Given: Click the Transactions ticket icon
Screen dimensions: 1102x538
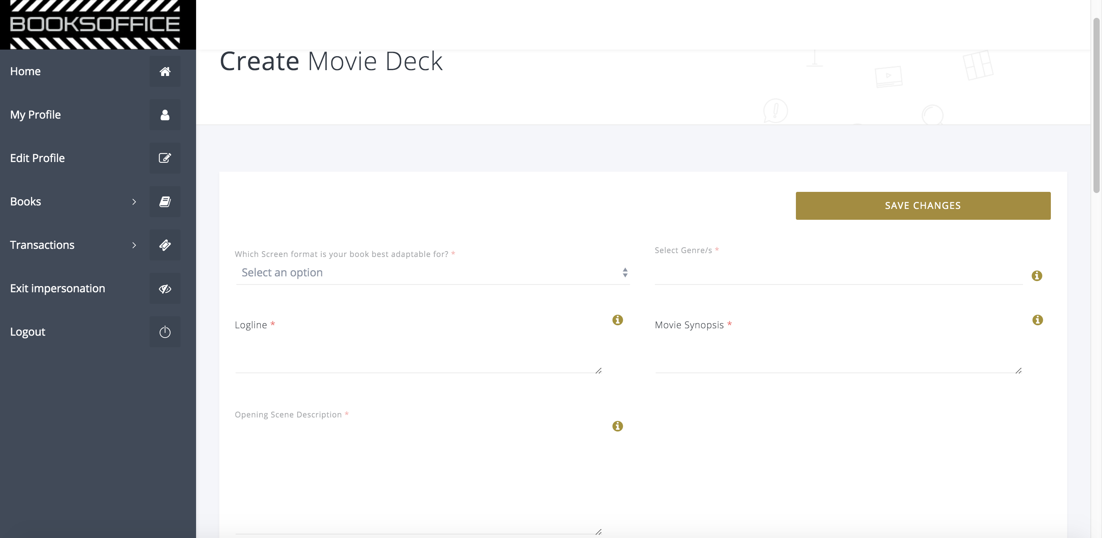Looking at the screenshot, I should pyautogui.click(x=165, y=245).
